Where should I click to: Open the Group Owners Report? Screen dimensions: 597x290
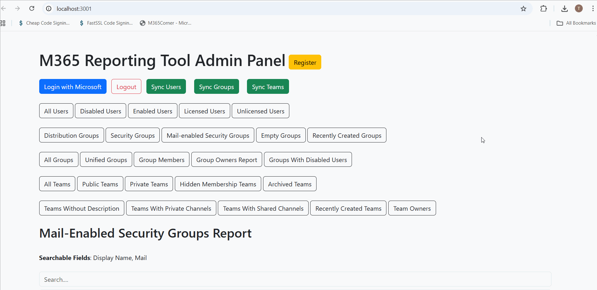[226, 160]
